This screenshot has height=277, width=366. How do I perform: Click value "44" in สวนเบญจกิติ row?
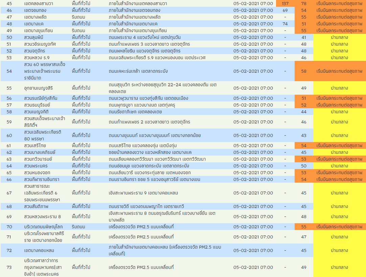pos(304,112)
